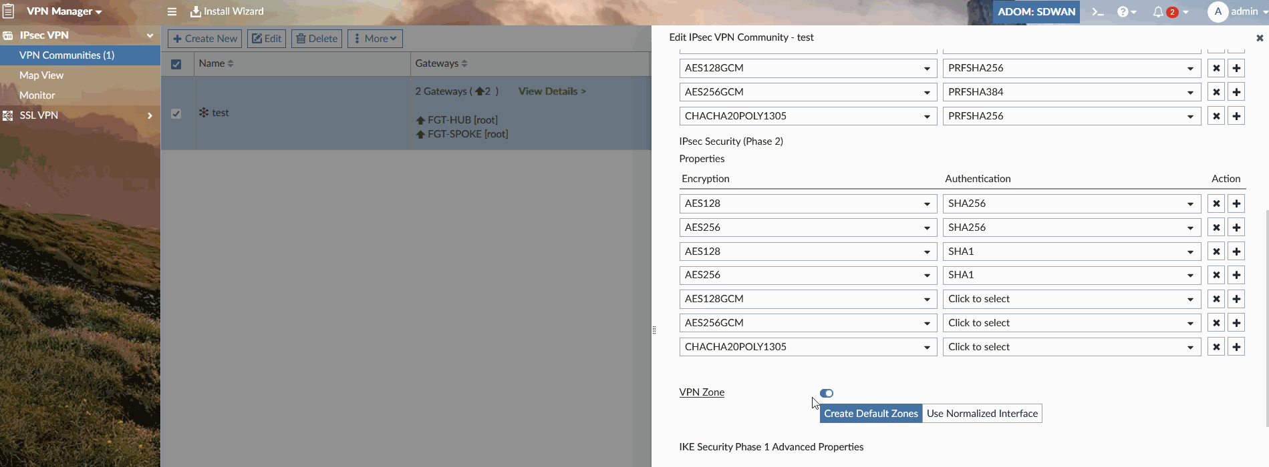
Task: Remove Phase 2 CHACHA20POLY1305 row
Action: tap(1216, 347)
